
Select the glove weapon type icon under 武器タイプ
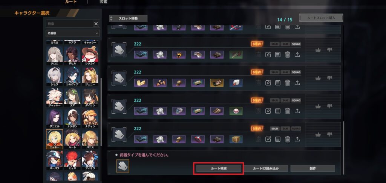click(x=123, y=166)
